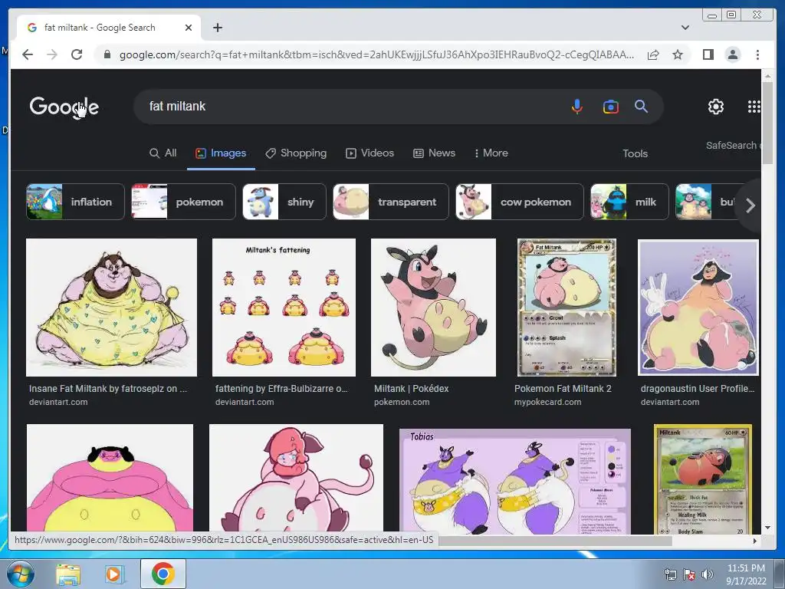Open Insane Fat Miltank thumbnail
The width and height of the screenshot is (785, 589).
tap(112, 307)
